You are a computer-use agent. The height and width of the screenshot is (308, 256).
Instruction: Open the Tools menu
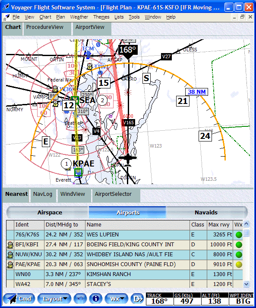pyautogui.click(x=134, y=17)
